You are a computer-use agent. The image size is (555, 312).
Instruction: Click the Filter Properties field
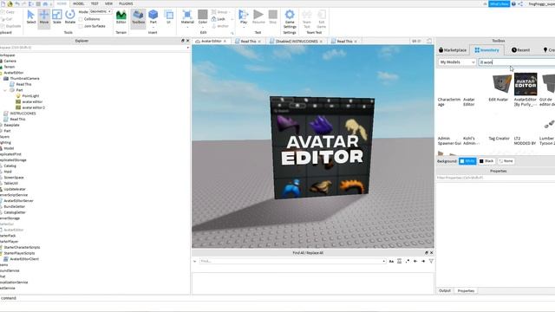coord(495,178)
